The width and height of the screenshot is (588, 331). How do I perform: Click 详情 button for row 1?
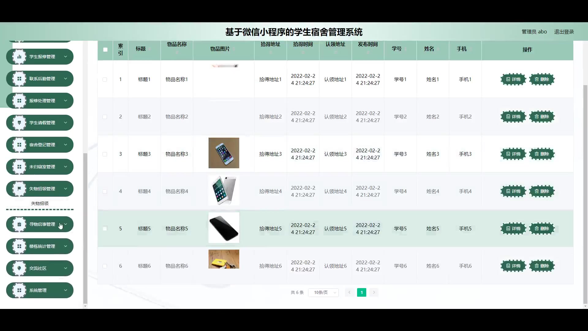click(x=513, y=79)
